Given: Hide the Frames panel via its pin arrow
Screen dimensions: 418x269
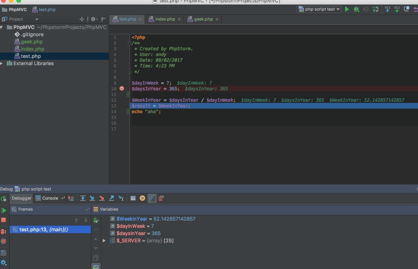Looking at the screenshot, I should [x=87, y=210].
